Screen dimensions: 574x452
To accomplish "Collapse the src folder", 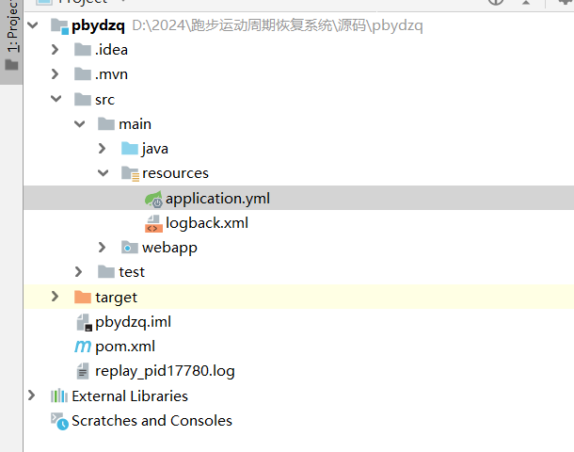I will [x=56, y=100].
